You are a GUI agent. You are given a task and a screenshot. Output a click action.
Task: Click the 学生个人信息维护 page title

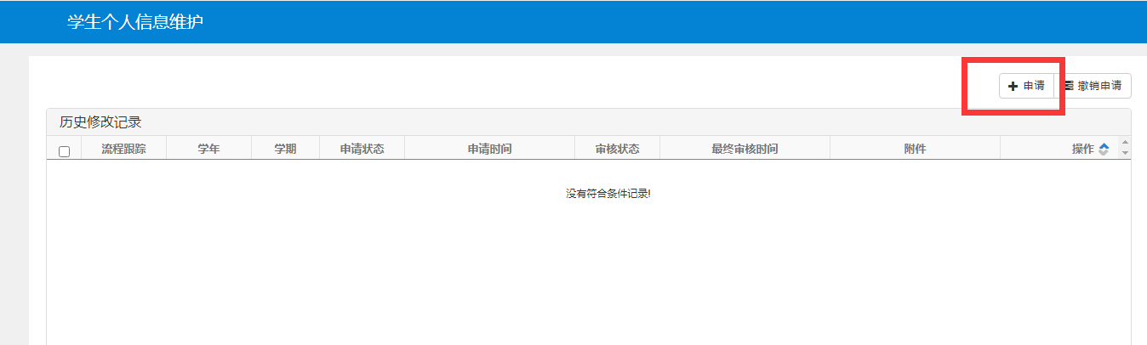135,21
